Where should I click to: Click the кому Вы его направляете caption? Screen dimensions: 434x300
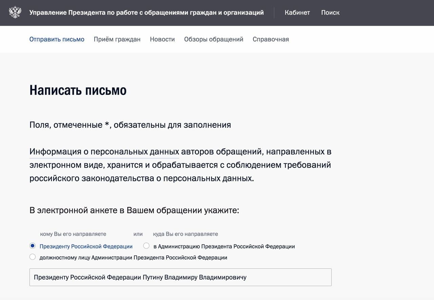pyautogui.click(x=73, y=234)
